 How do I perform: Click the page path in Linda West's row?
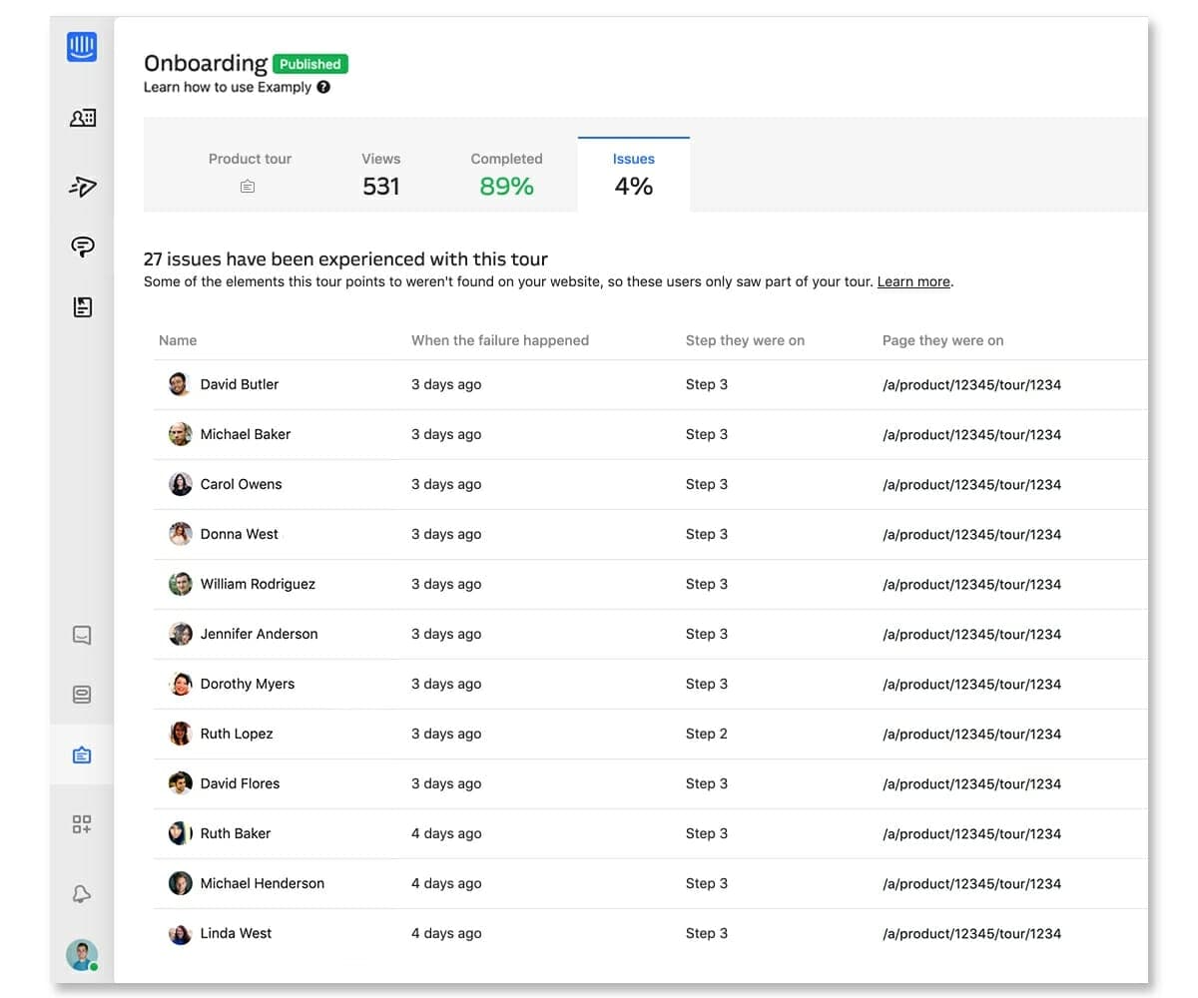(971, 933)
